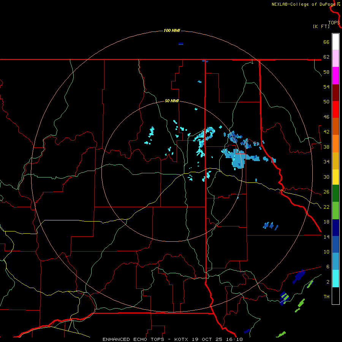Click the legend value 34
Viewport: 342px width, 342px height.
click(326, 162)
